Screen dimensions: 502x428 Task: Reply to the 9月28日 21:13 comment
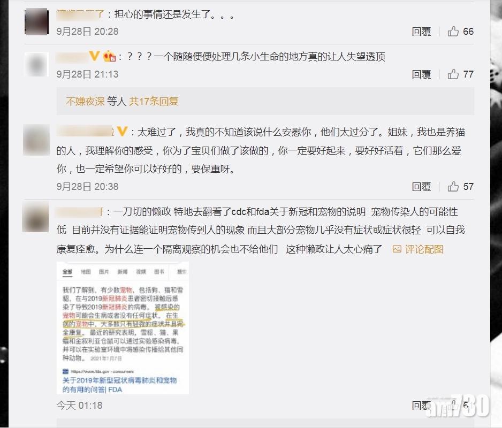point(421,74)
